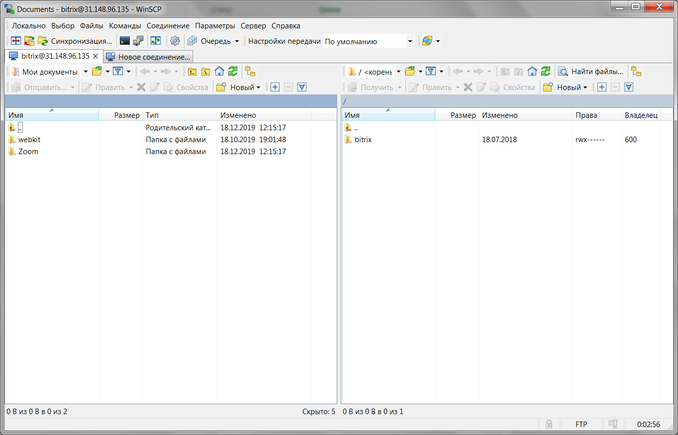Click the globe update icon
Viewport: 678px width, 435px height.
pyautogui.click(x=427, y=41)
